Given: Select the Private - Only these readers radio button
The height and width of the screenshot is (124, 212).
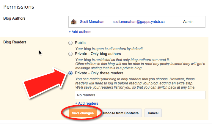Looking at the screenshot, I should [x=70, y=73].
